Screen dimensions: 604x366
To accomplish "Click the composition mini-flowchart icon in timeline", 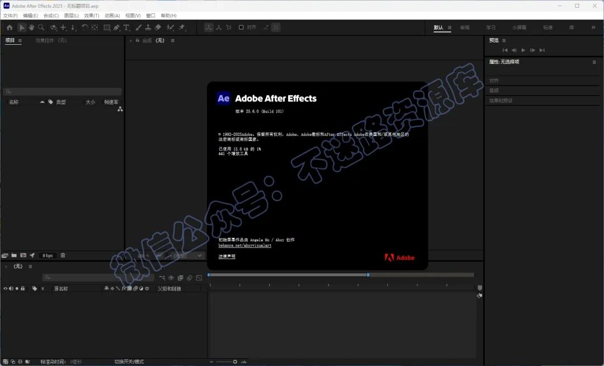I will (162, 278).
